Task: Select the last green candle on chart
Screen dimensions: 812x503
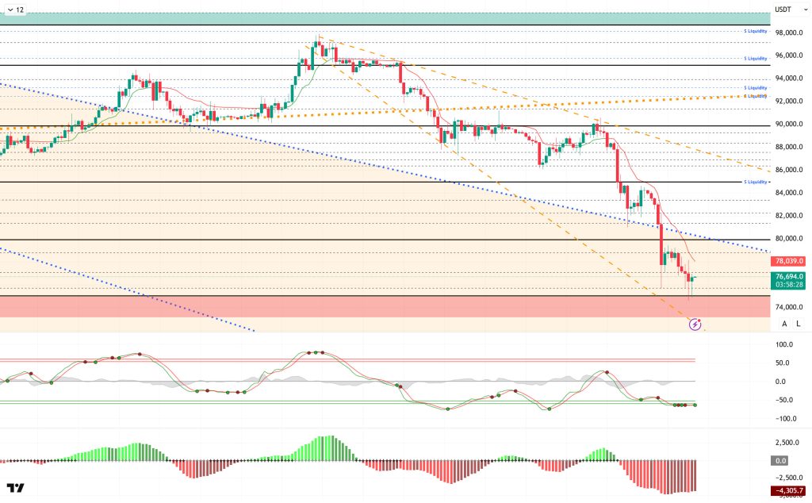Action: click(694, 278)
